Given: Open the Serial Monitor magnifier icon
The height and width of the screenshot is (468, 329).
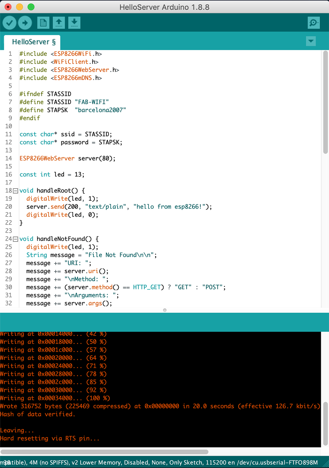Looking at the screenshot, I should coord(314,23).
